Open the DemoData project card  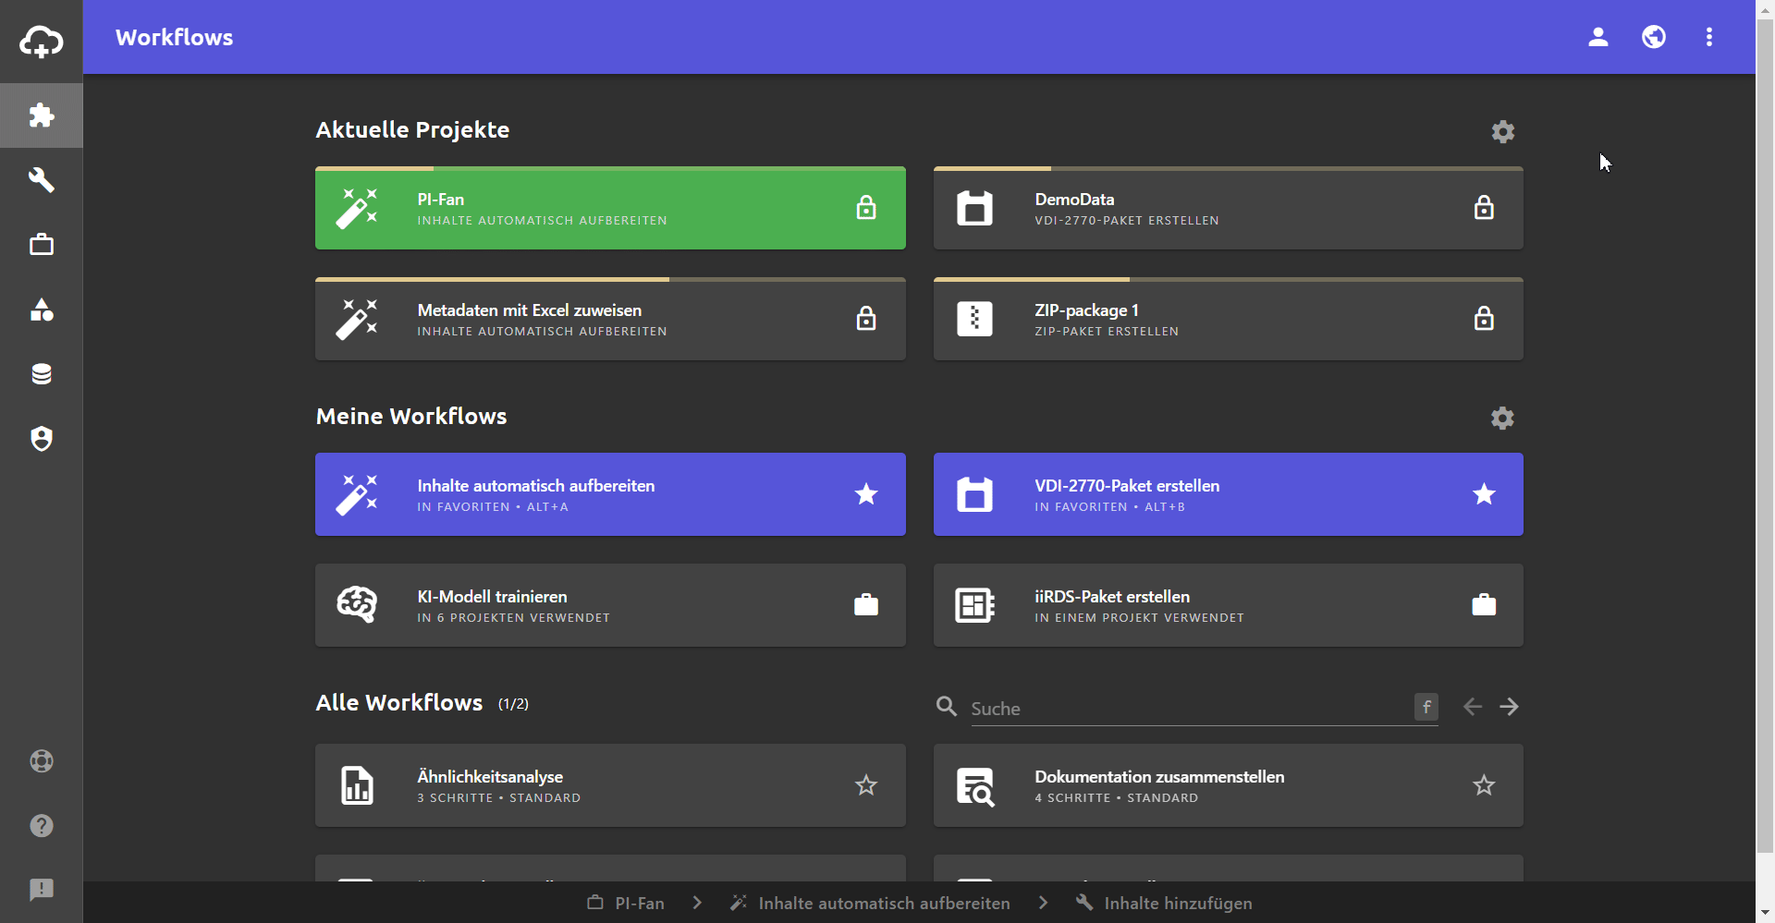pyautogui.click(x=1229, y=209)
